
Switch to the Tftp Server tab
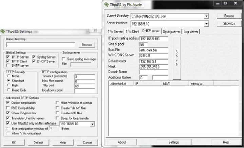115,32
